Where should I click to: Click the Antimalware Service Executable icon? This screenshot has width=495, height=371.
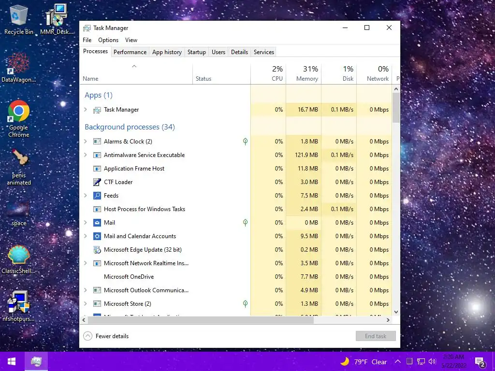coord(97,155)
